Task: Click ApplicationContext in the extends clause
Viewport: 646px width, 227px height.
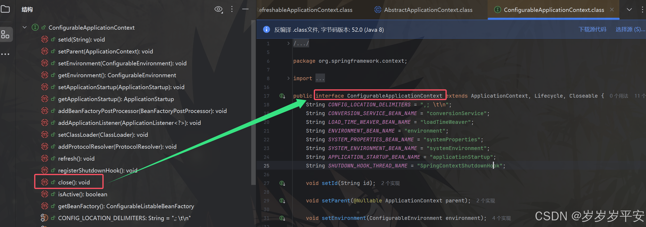Action: tap(499, 96)
